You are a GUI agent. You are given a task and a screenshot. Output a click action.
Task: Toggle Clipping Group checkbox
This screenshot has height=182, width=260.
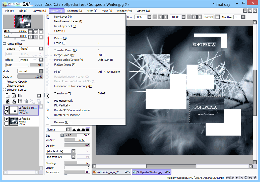point(5,85)
